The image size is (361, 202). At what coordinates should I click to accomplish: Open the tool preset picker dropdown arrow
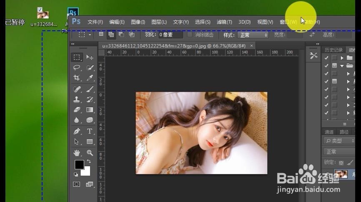click(90, 34)
